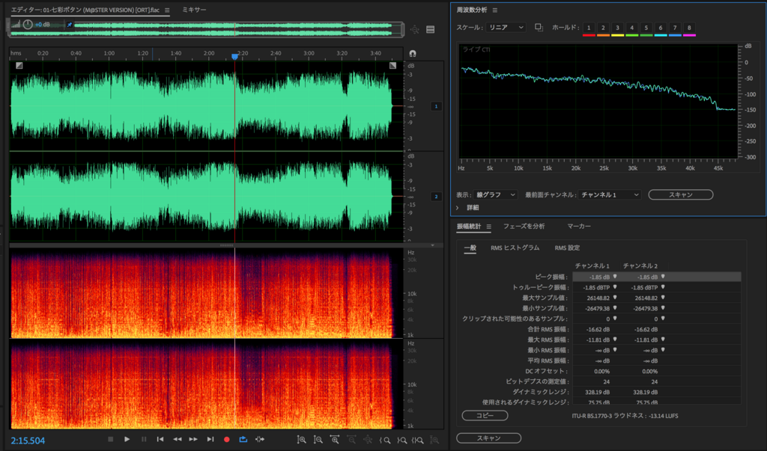Viewport: 767px width, 451px height.
Task: Zoom in at selection in point
Action: (385, 440)
